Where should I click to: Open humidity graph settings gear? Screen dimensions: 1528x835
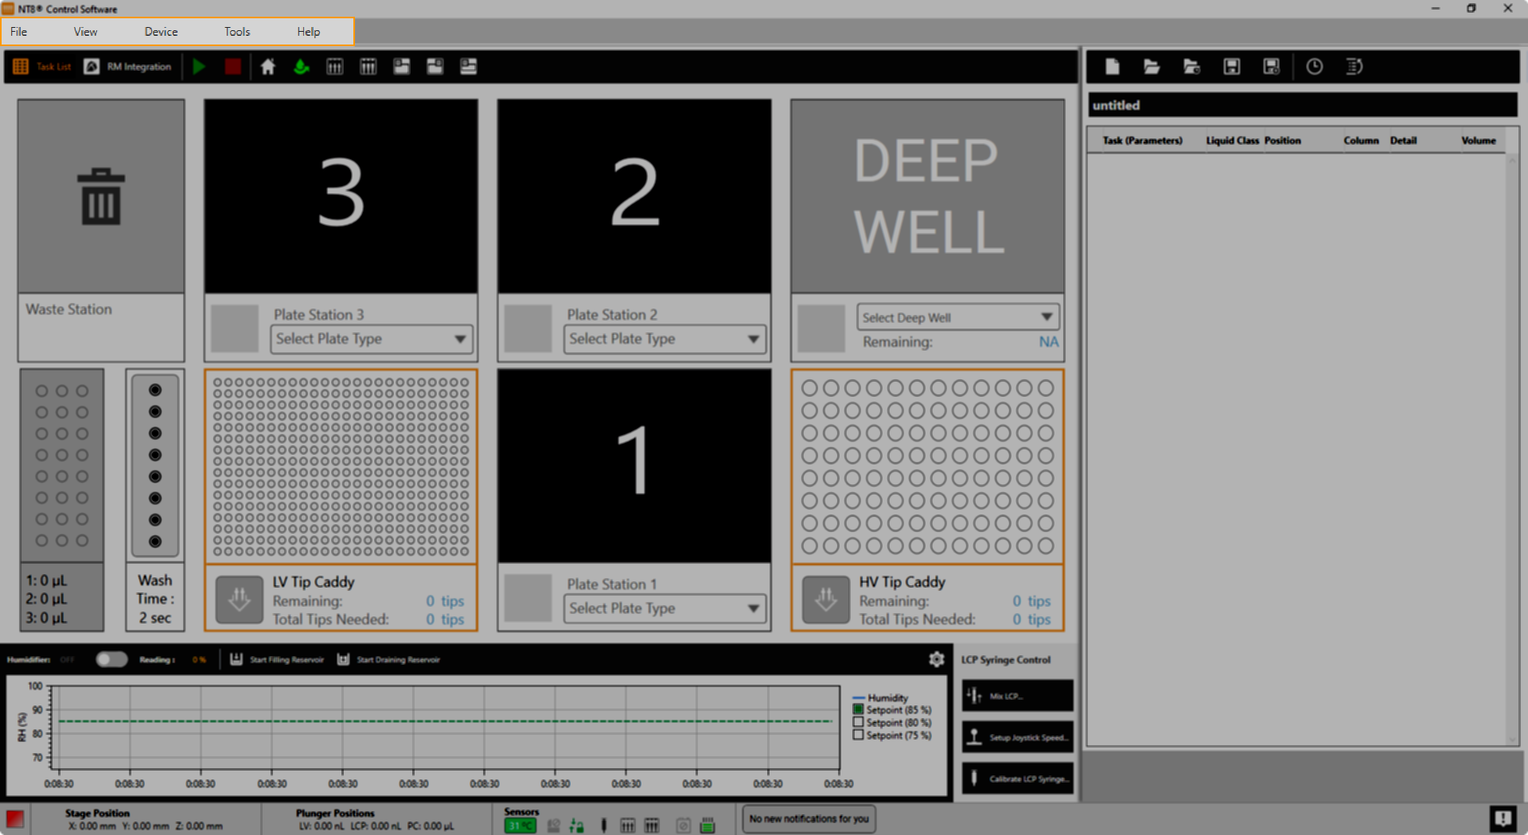pos(936,659)
